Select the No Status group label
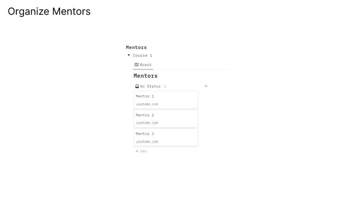351x197 pixels. coord(151,86)
